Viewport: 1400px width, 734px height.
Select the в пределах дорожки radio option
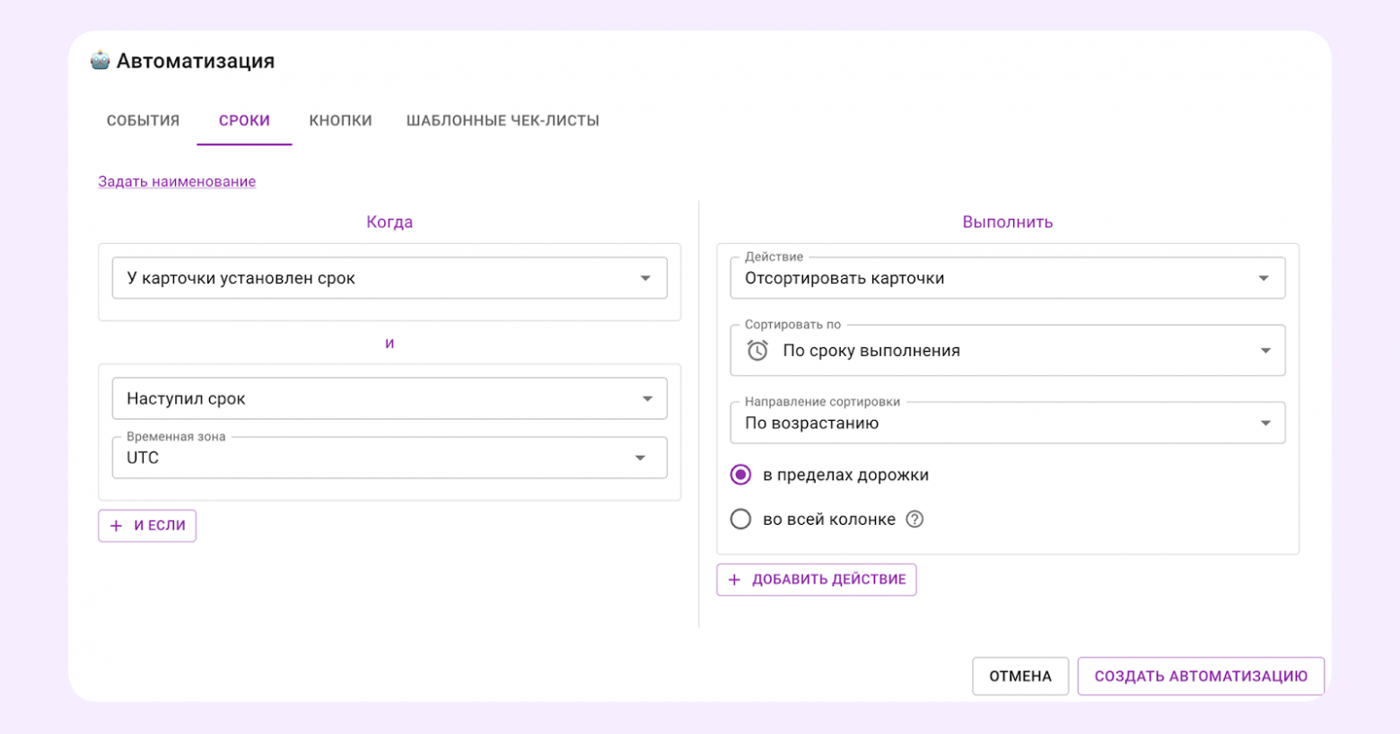click(x=740, y=475)
